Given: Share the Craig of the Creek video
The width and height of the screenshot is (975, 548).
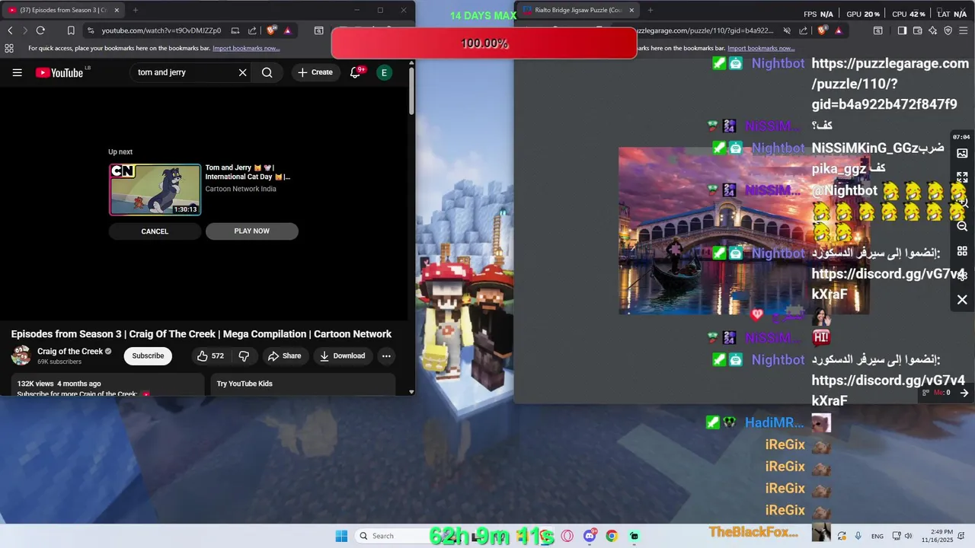Looking at the screenshot, I should click(284, 355).
